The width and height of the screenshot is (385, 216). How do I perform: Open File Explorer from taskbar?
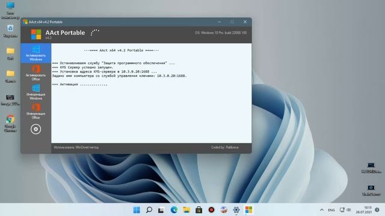186,210
